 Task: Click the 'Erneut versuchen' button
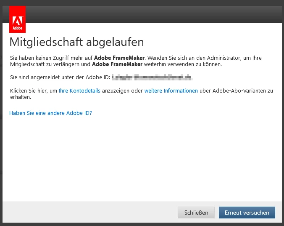coord(247,213)
